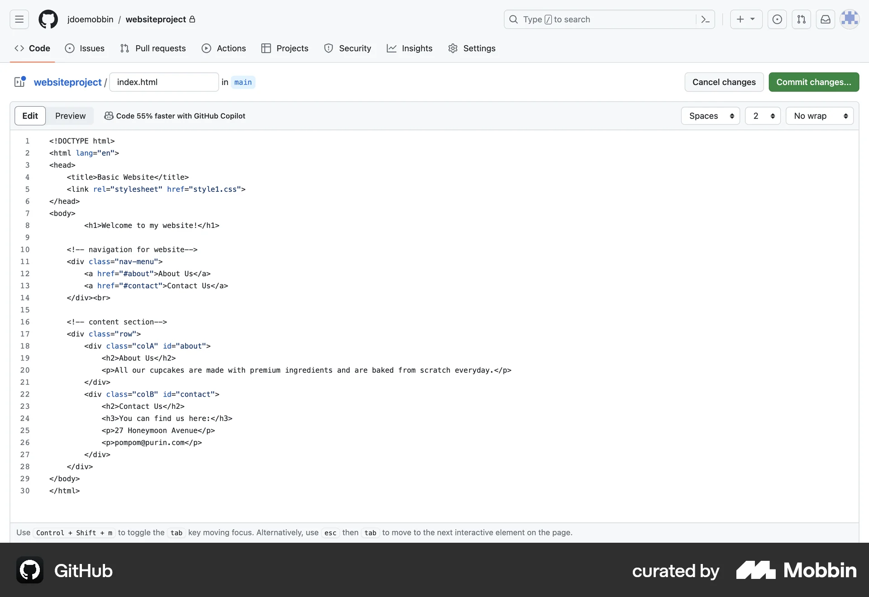Click the GitHub logo in the footer

(x=29, y=570)
